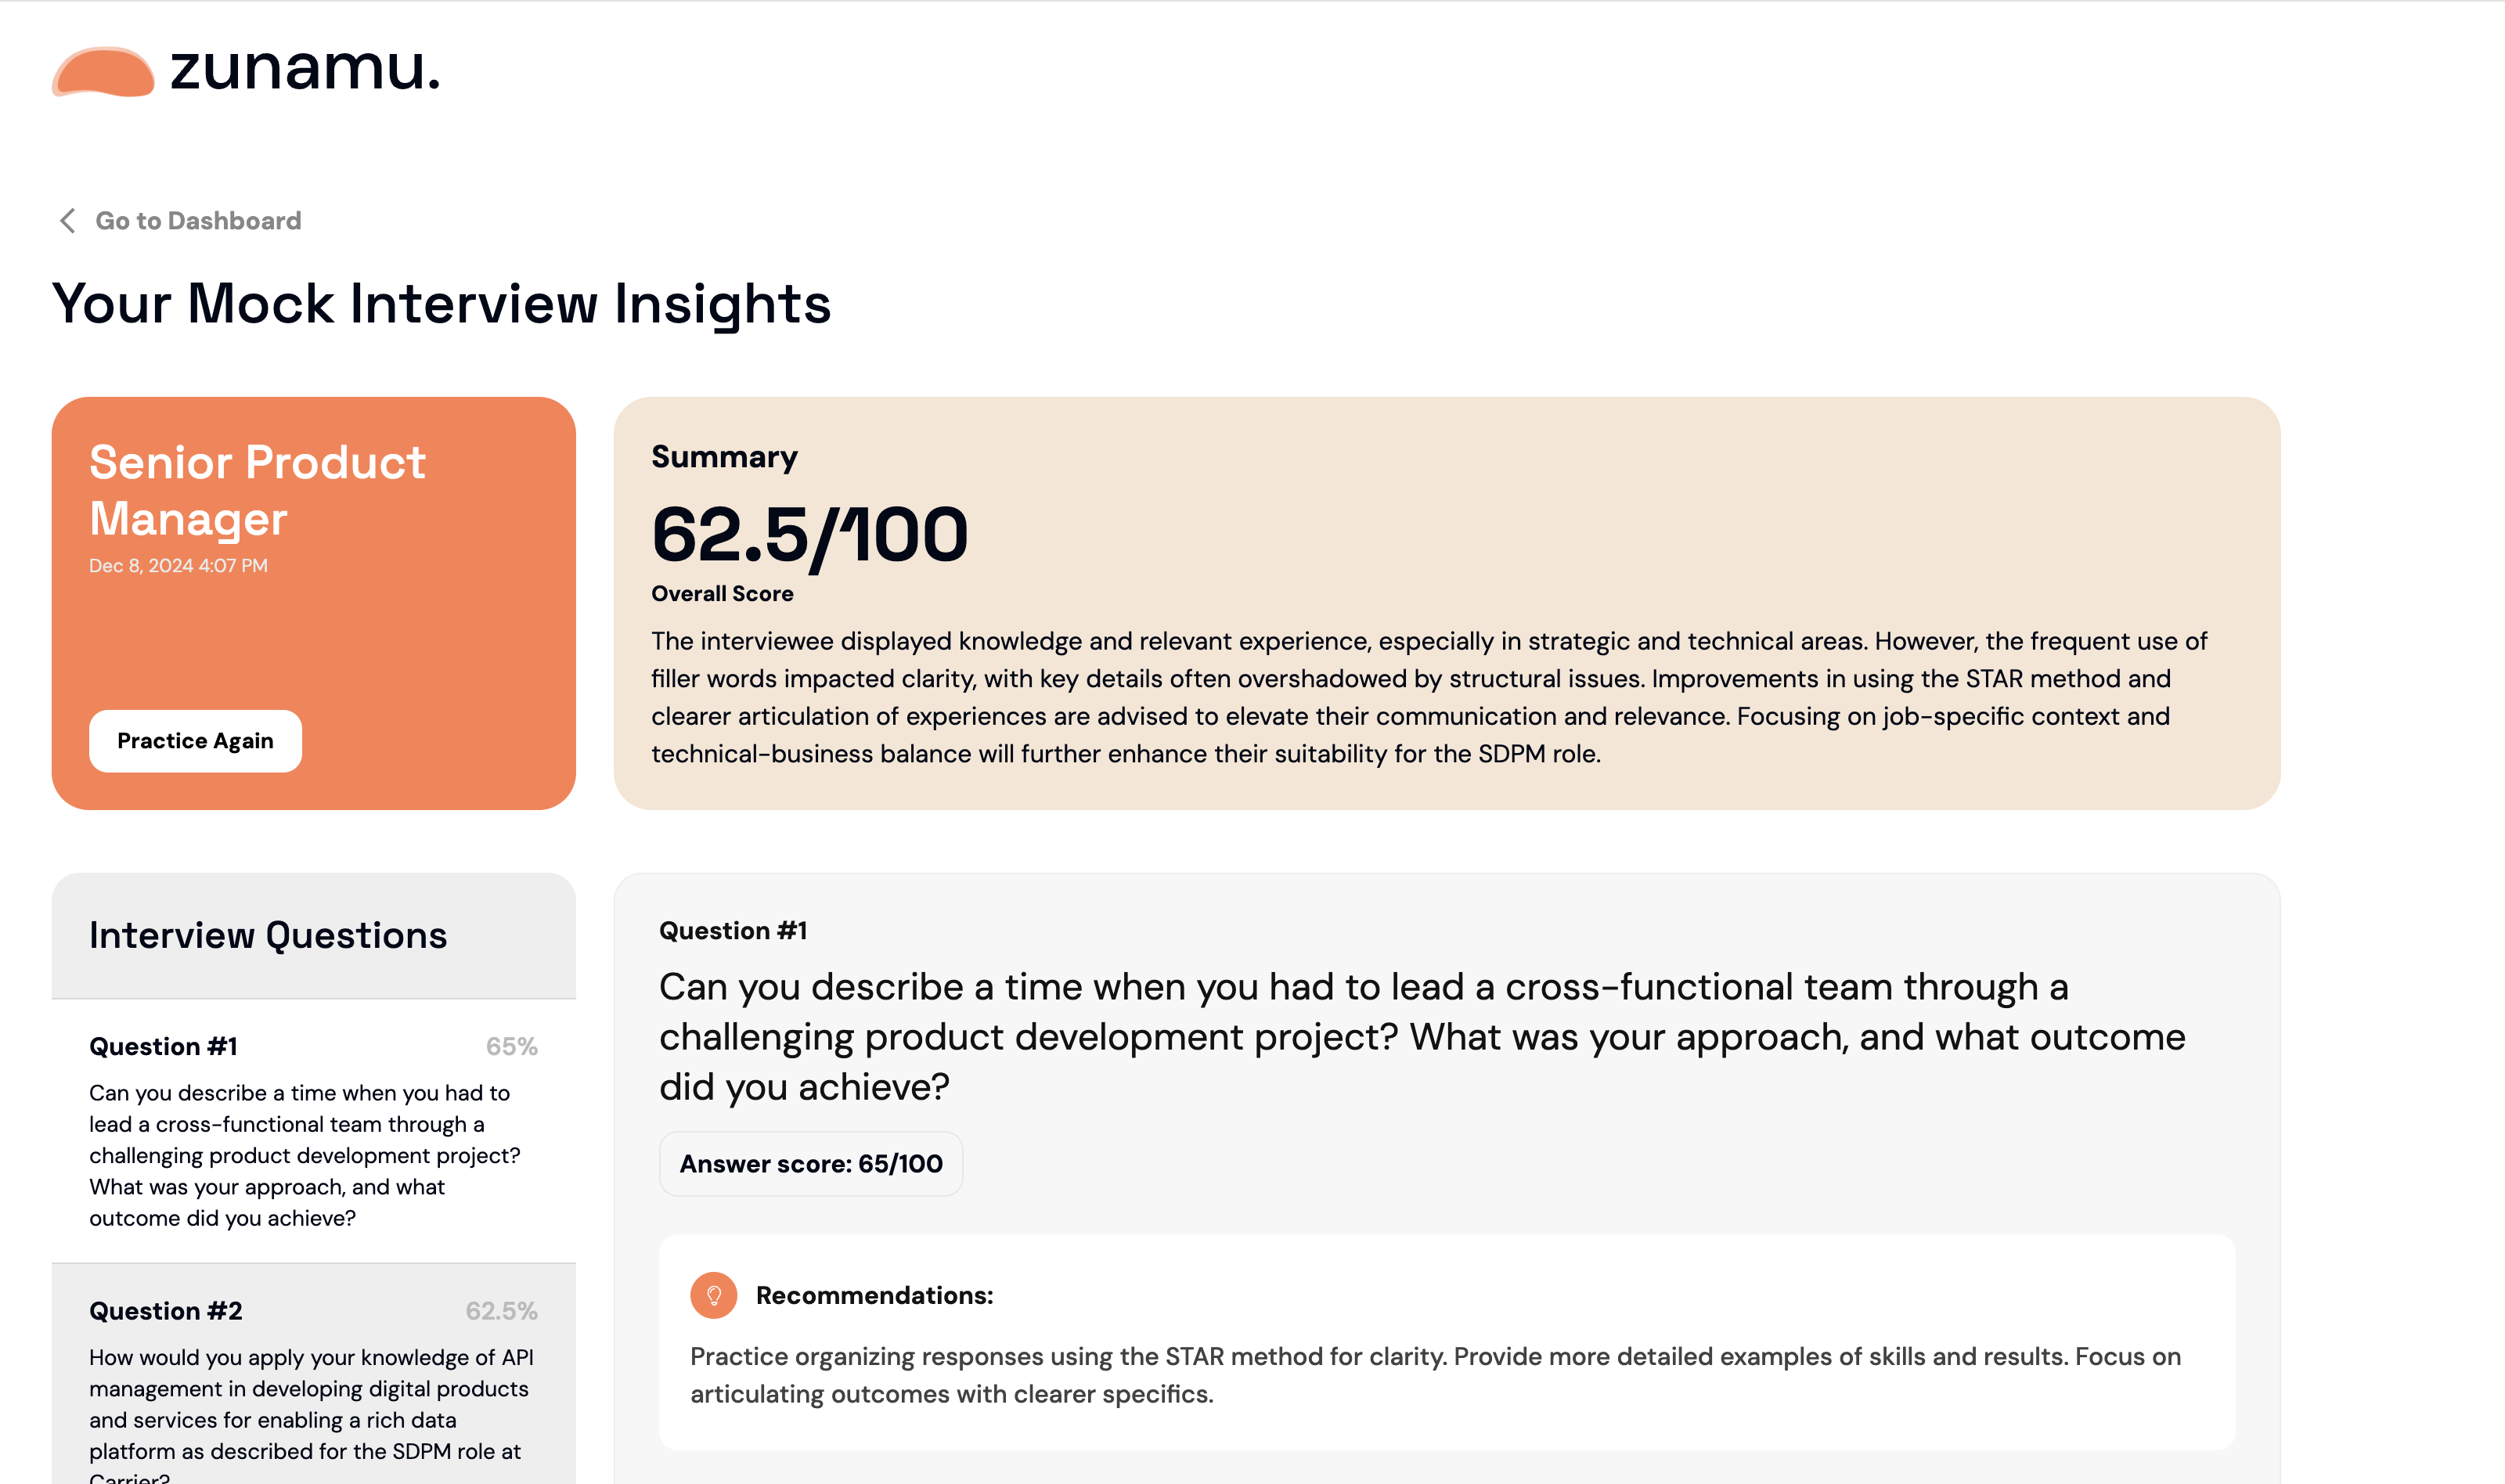2505x1484 pixels.
Task: Click the Your Mock Interview Insights heading
Action: click(441, 304)
